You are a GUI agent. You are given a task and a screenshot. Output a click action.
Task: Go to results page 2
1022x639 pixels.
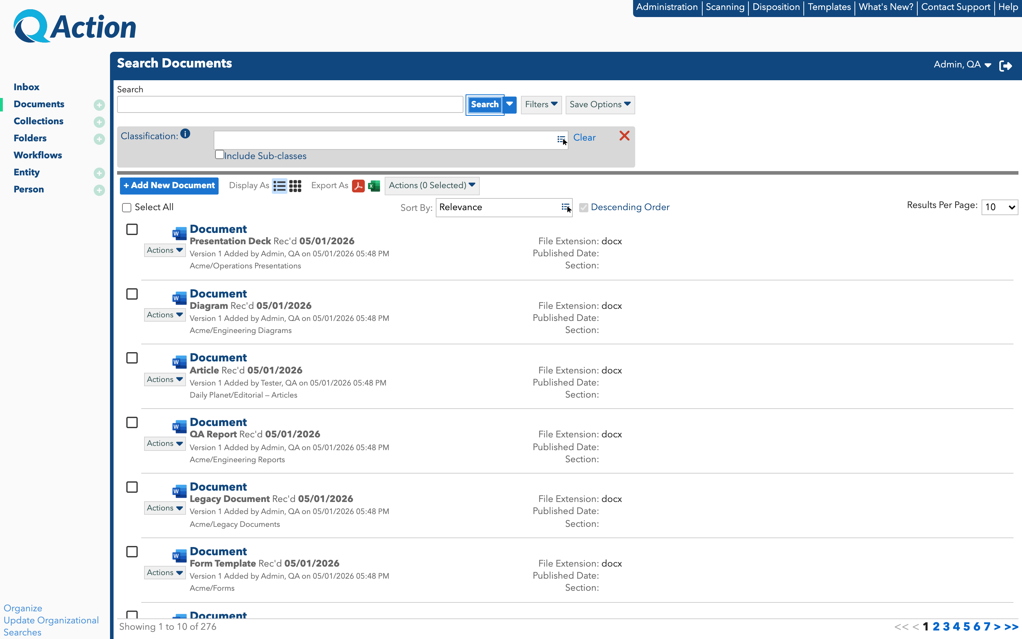point(936,627)
